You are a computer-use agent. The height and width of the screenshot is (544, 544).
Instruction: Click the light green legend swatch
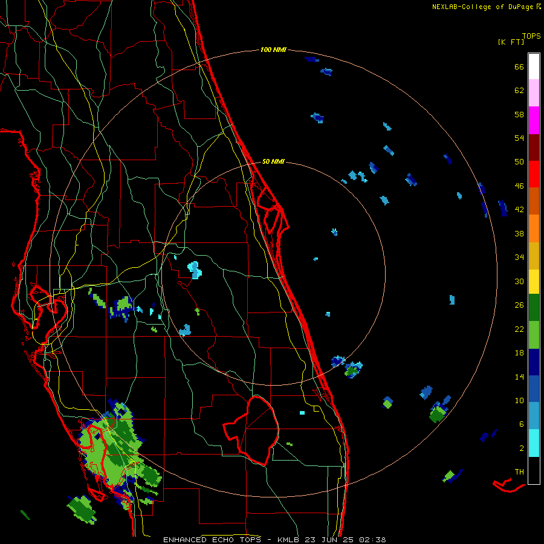[x=534, y=335]
